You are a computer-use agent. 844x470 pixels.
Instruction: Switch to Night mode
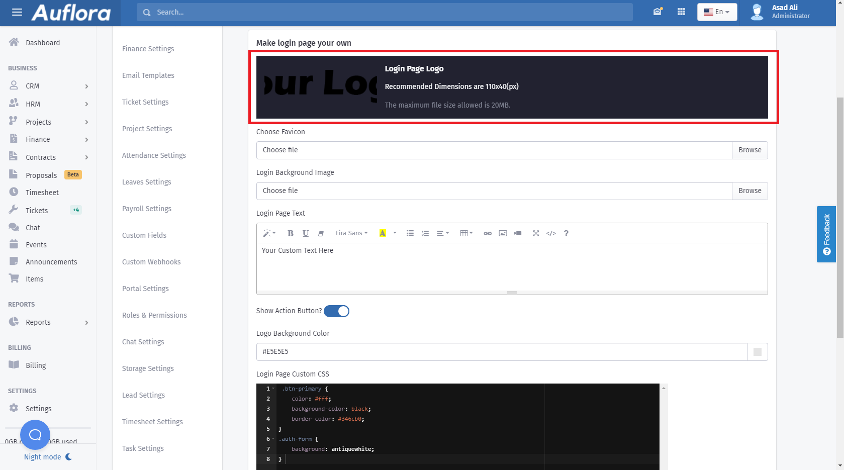47,456
